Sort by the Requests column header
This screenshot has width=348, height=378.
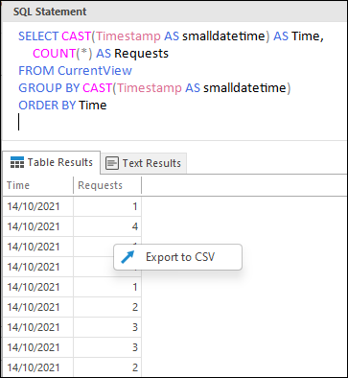pos(107,185)
